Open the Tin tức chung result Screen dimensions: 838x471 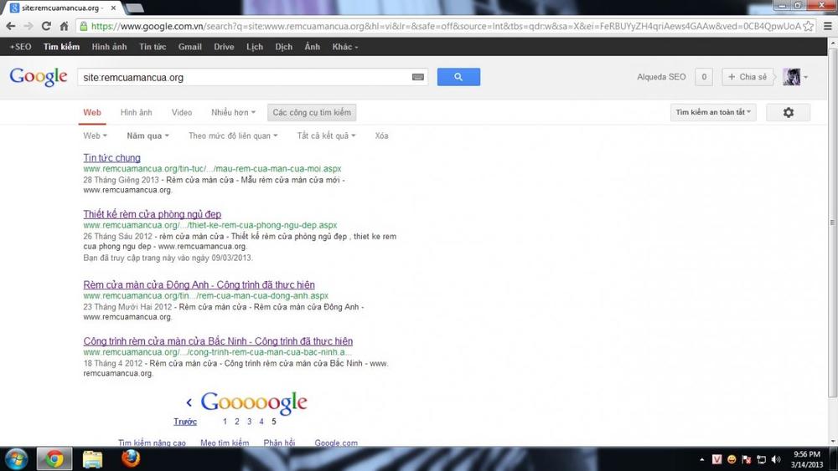[111, 158]
